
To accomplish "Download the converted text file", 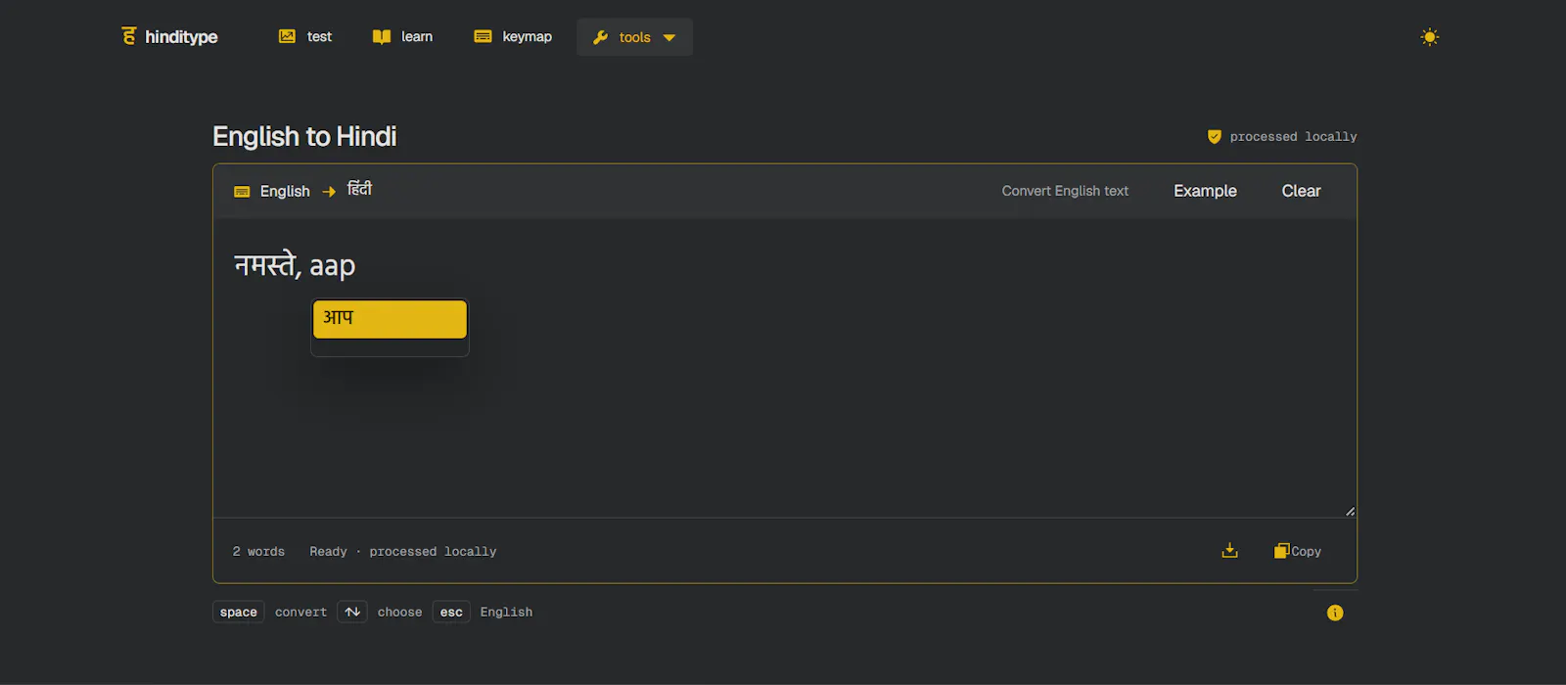I will click(x=1230, y=551).
